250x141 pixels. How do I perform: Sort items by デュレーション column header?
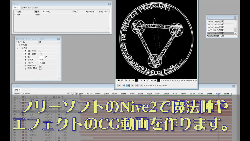(91, 12)
